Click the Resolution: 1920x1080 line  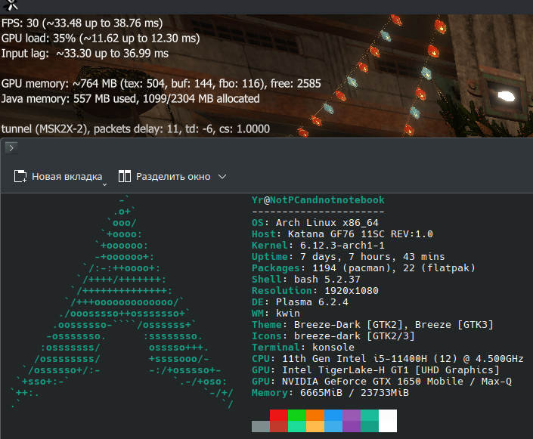[315, 290]
